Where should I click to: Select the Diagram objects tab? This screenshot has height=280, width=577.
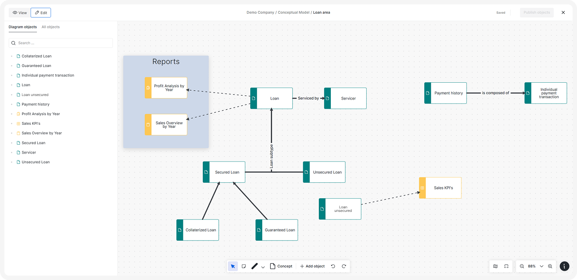[22, 27]
